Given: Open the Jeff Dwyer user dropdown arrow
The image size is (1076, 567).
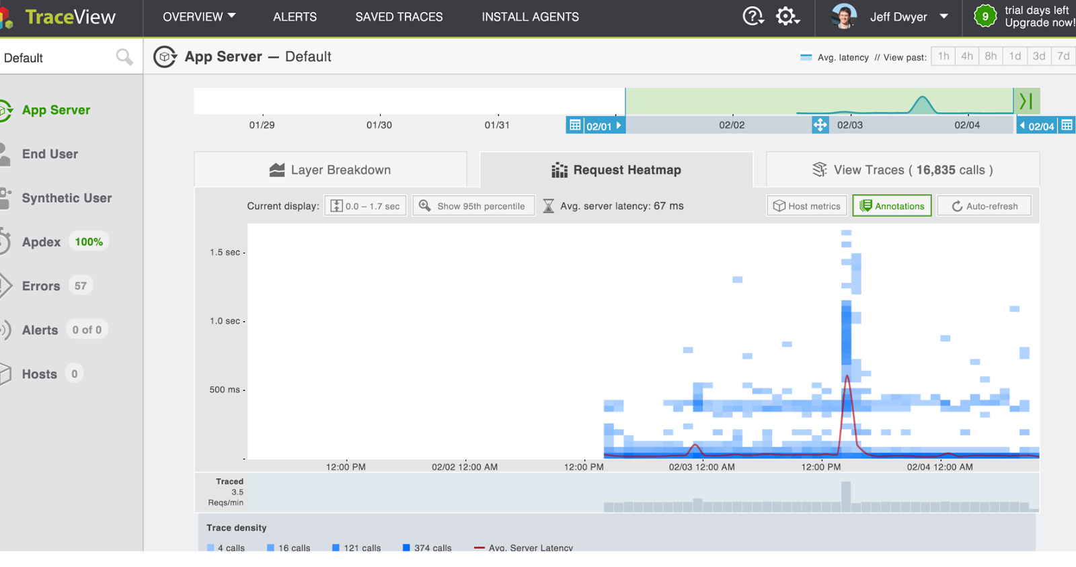Looking at the screenshot, I should (x=944, y=17).
